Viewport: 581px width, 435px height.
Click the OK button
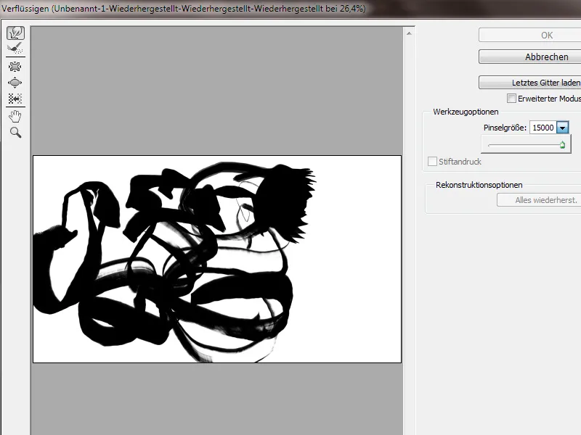point(530,35)
